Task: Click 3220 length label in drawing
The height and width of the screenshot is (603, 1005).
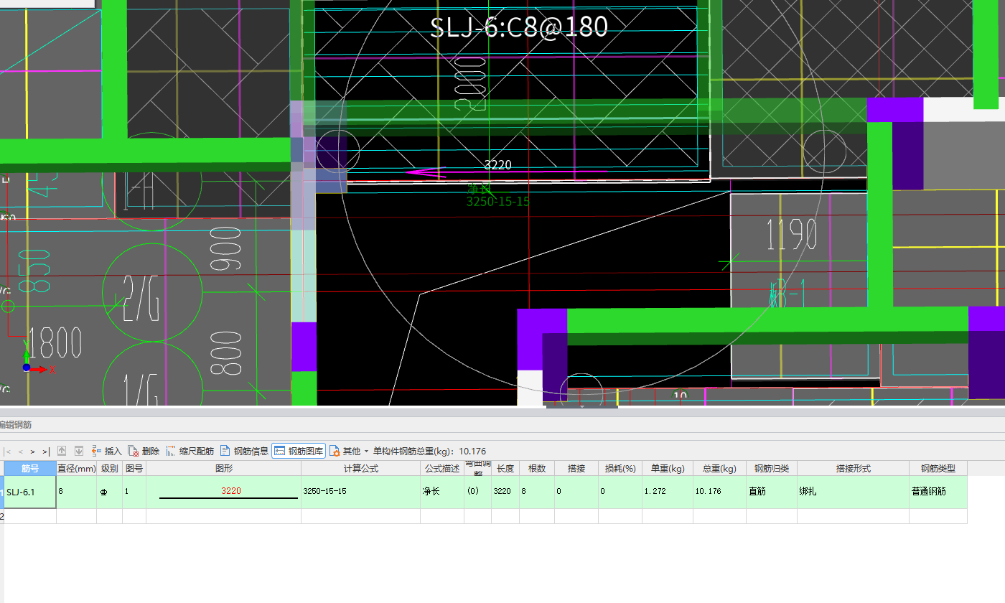Action: [497, 165]
